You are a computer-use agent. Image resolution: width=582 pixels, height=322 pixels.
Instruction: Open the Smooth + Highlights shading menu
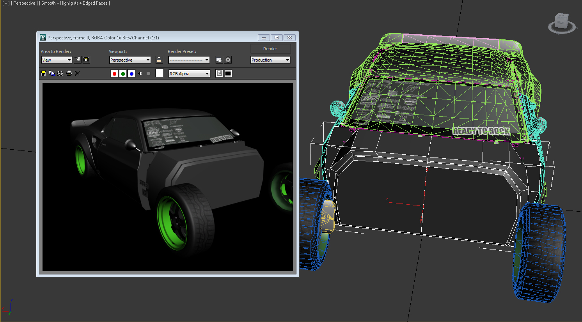tap(74, 3)
